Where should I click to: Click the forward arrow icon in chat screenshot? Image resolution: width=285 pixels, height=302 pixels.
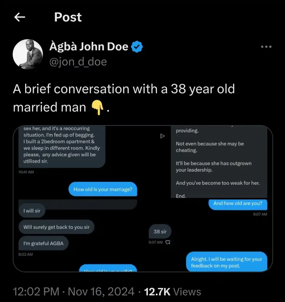pyautogui.click(x=162, y=136)
